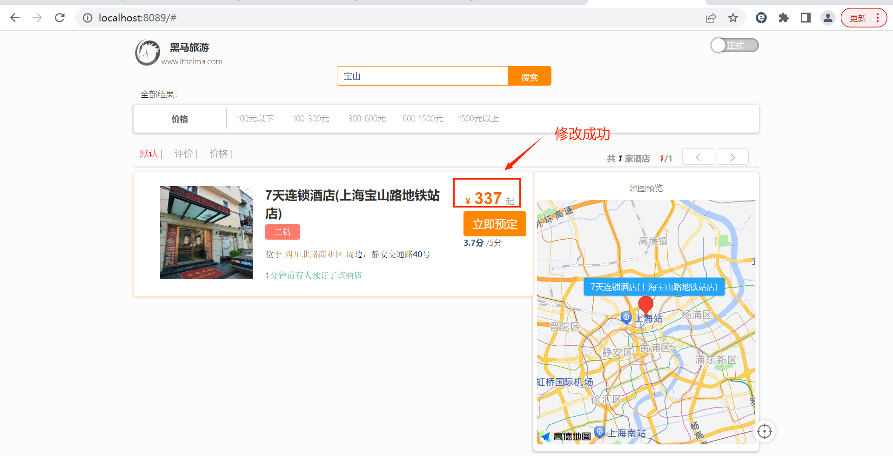The image size is (893, 456).
Task: Click the 虹桥国际机场 label on map
Action: (x=565, y=382)
